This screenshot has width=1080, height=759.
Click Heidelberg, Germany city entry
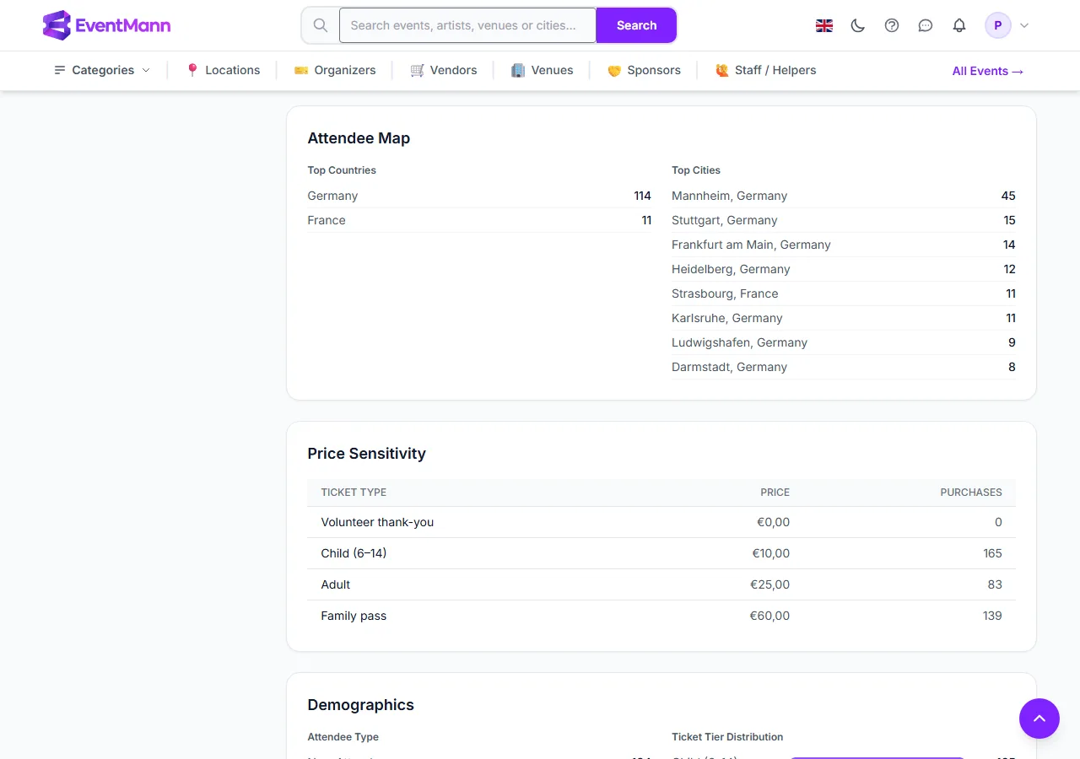844,269
